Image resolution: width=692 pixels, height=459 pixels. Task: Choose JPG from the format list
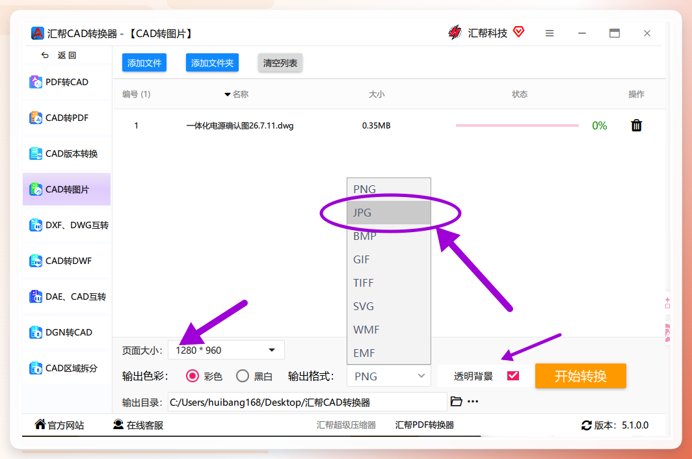coord(389,213)
